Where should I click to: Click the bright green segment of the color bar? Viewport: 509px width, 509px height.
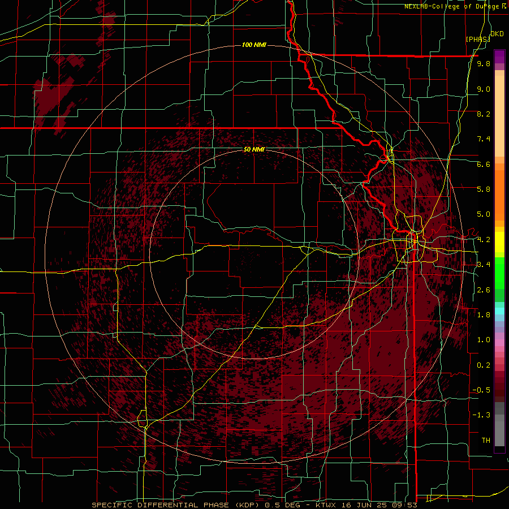(x=499, y=273)
